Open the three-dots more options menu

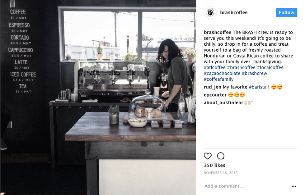pyautogui.click(x=294, y=187)
